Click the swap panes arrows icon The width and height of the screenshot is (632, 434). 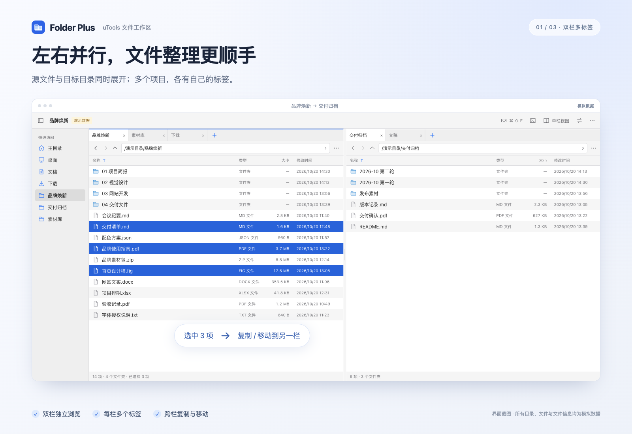(x=579, y=121)
